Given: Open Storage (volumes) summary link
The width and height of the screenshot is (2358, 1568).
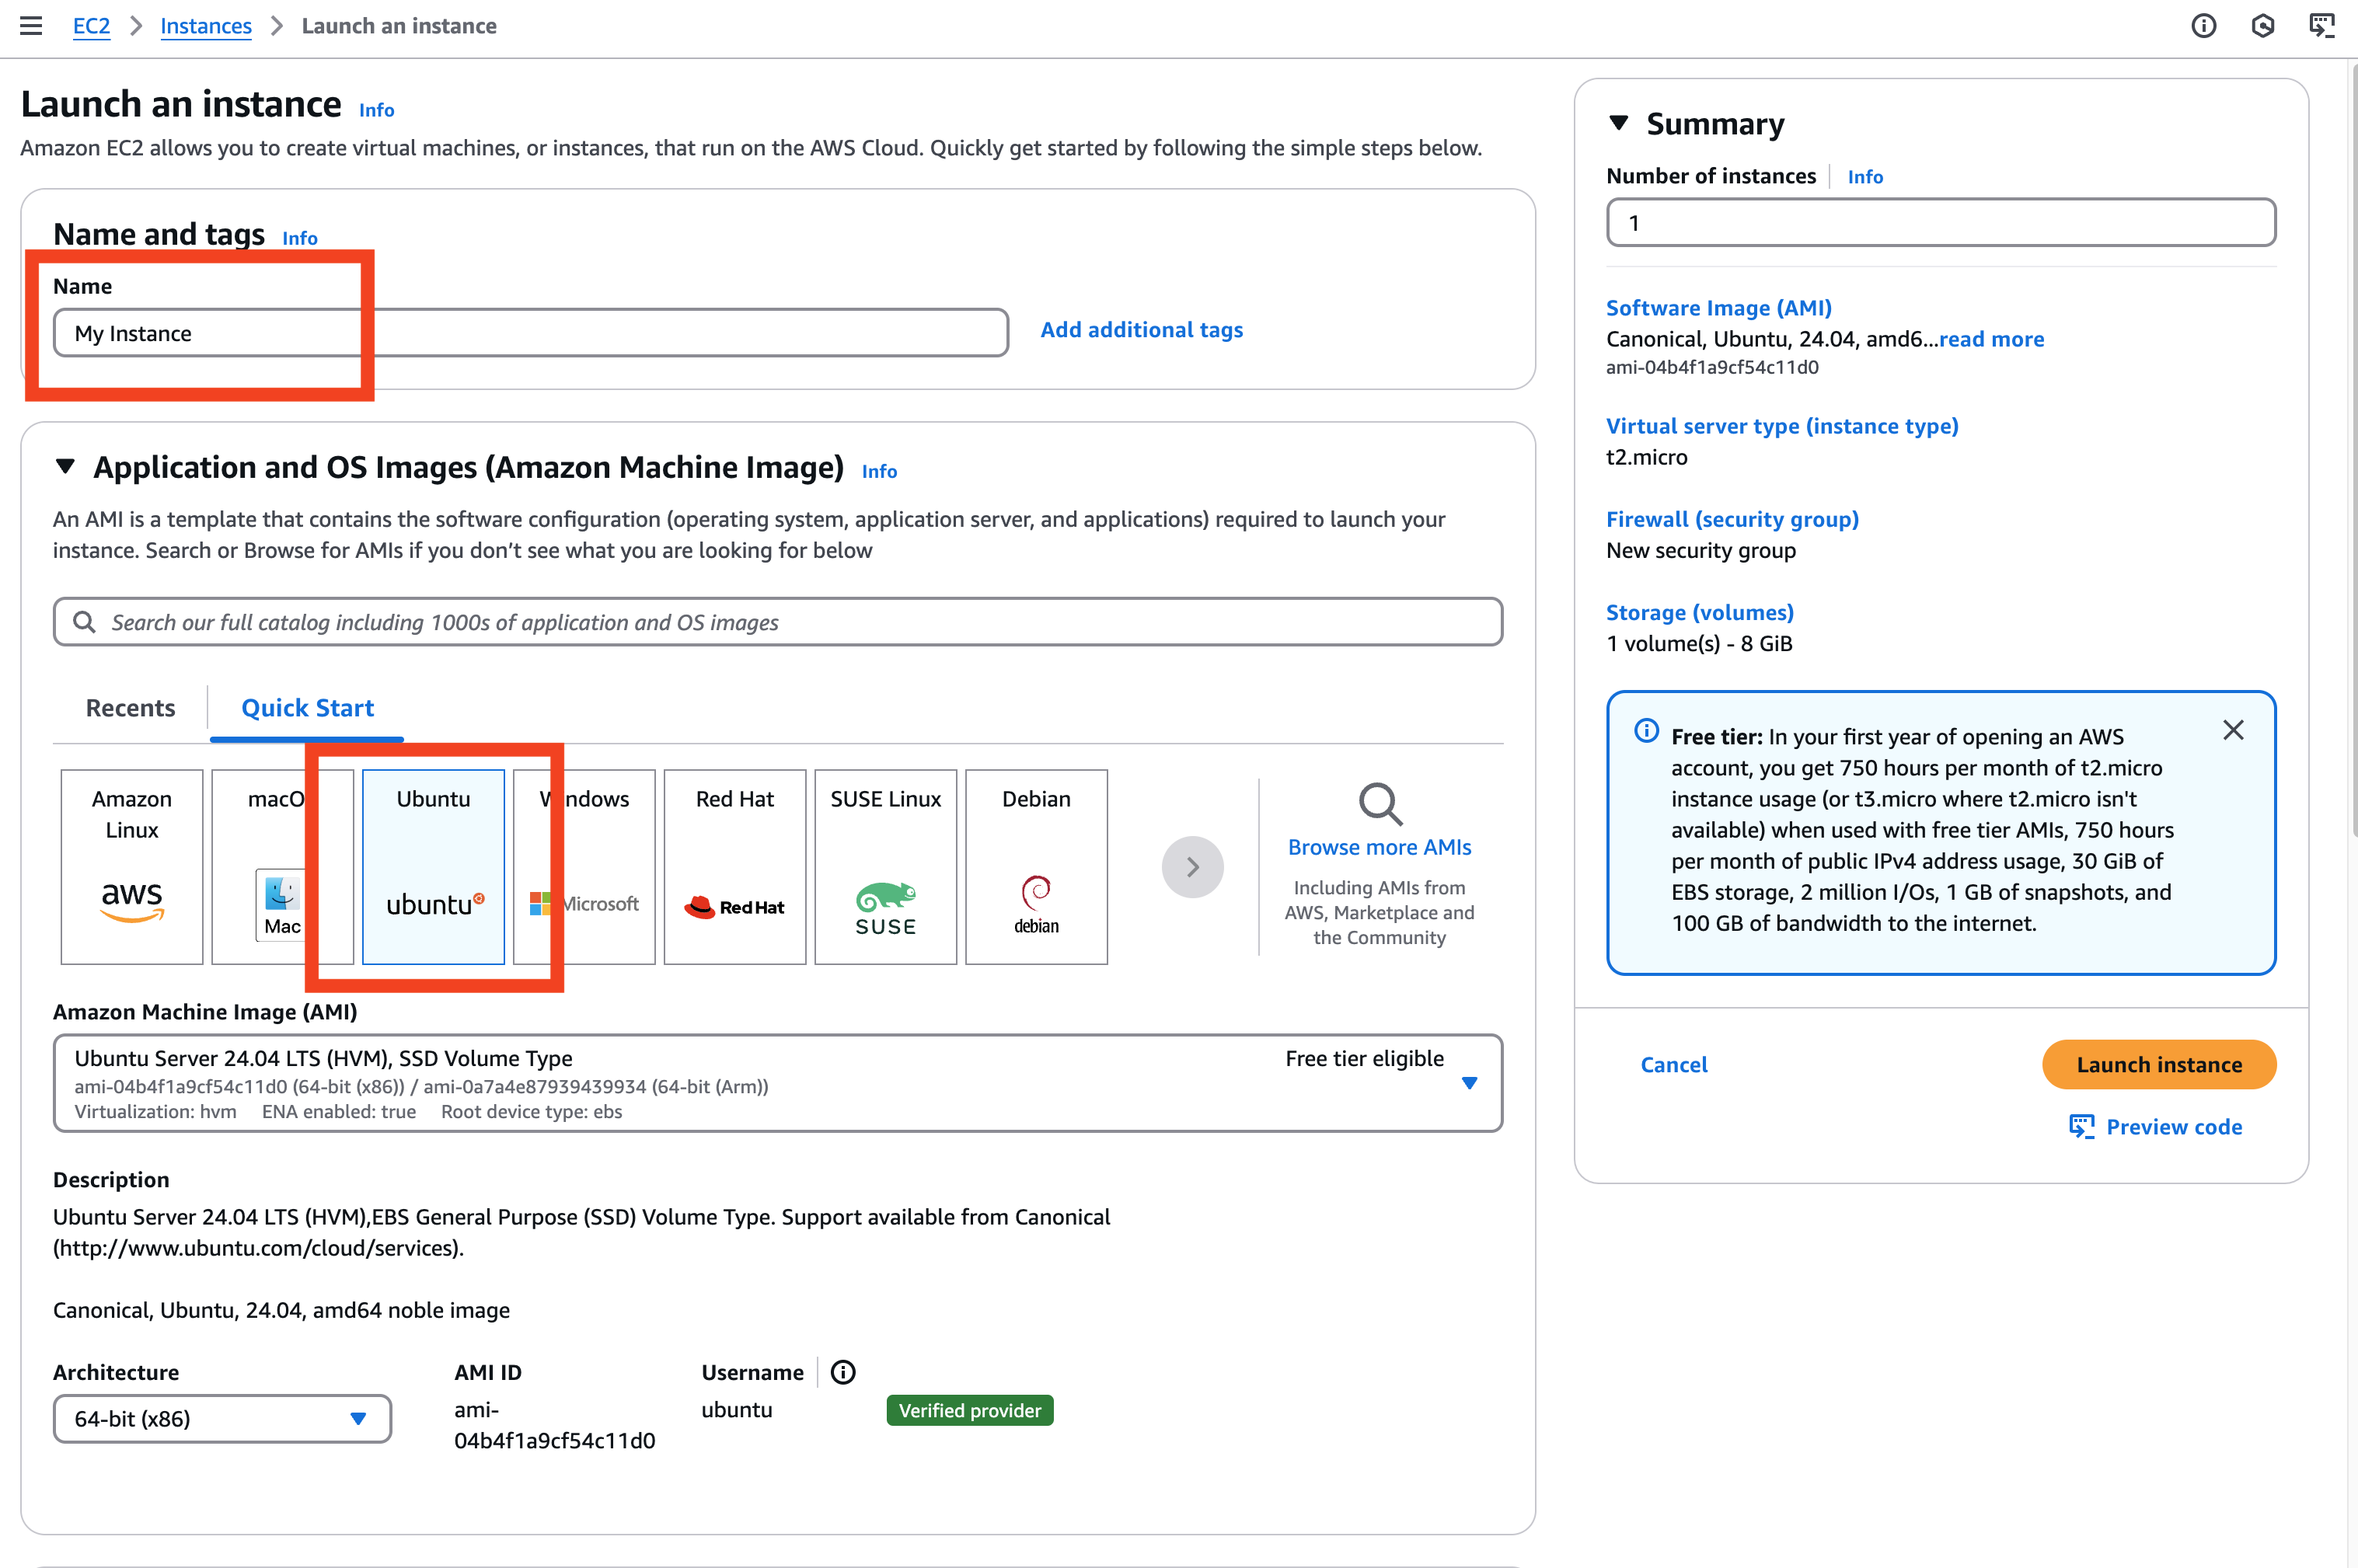Looking at the screenshot, I should [1700, 612].
